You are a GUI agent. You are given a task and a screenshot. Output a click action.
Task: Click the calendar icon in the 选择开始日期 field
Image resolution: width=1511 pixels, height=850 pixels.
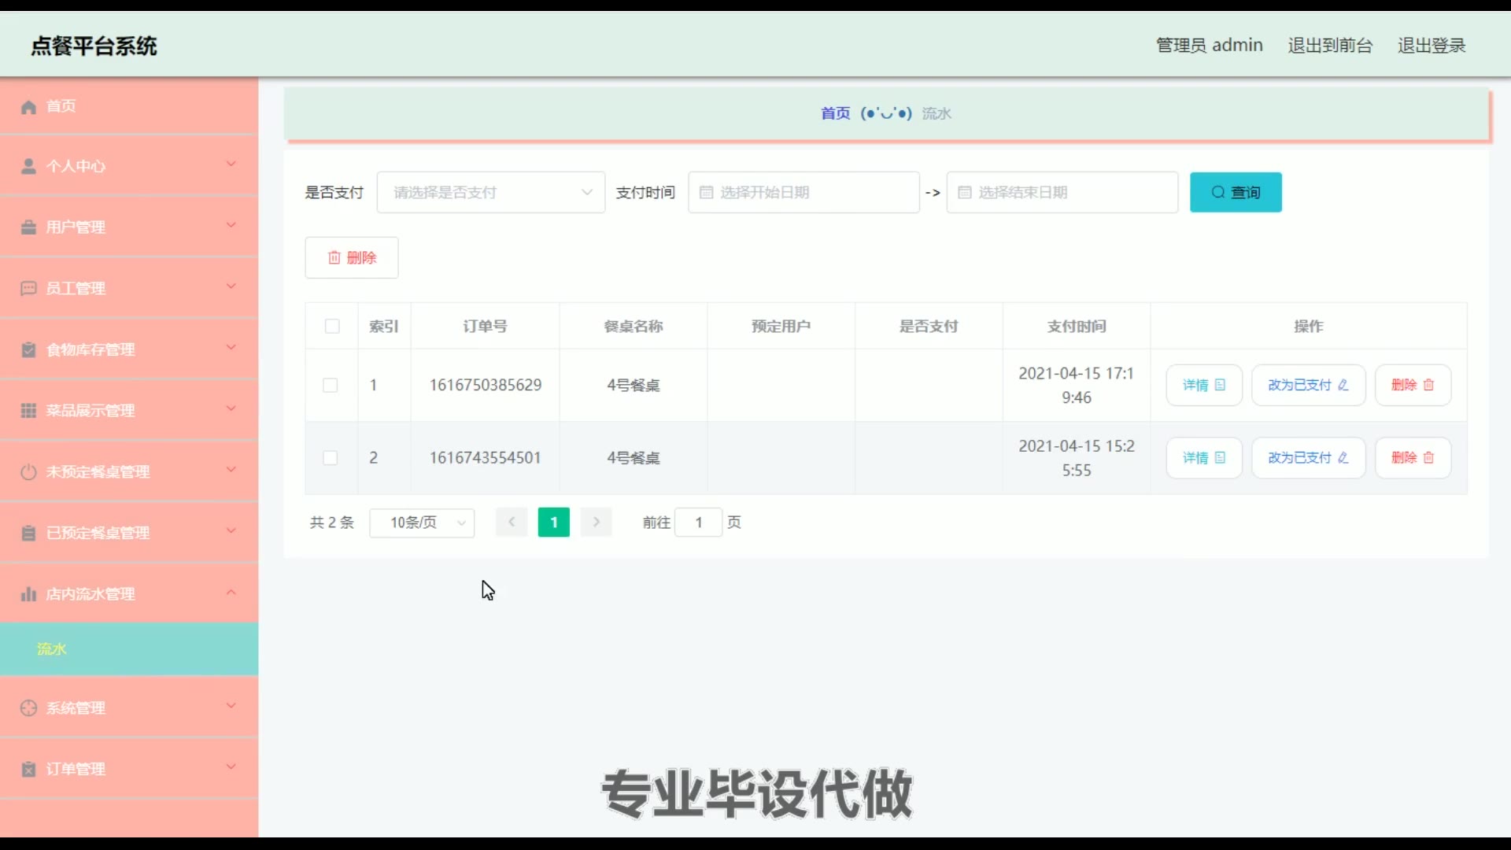click(706, 193)
